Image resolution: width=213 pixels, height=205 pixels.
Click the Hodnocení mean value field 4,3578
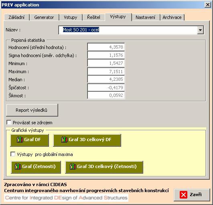[106, 47]
